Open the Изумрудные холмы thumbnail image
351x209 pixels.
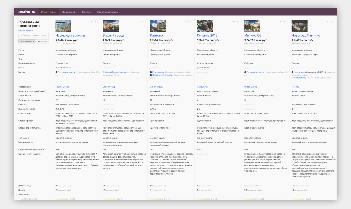click(63, 26)
